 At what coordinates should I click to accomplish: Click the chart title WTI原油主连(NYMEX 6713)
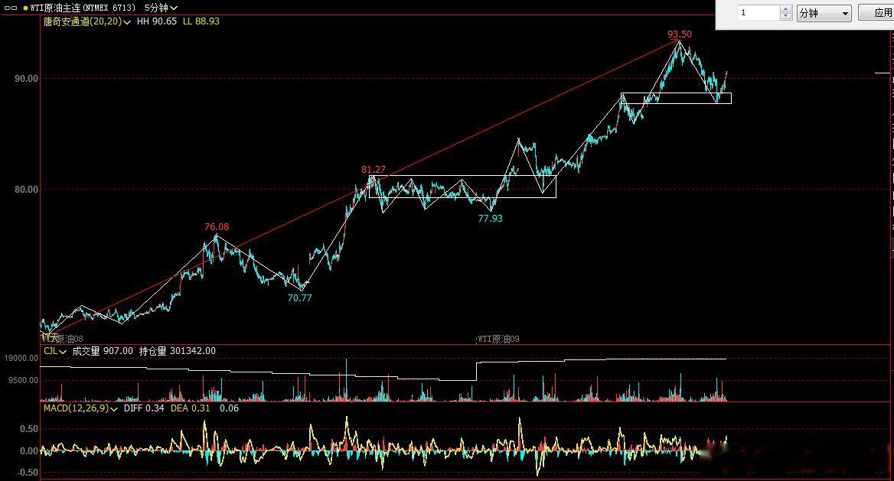[x=83, y=8]
